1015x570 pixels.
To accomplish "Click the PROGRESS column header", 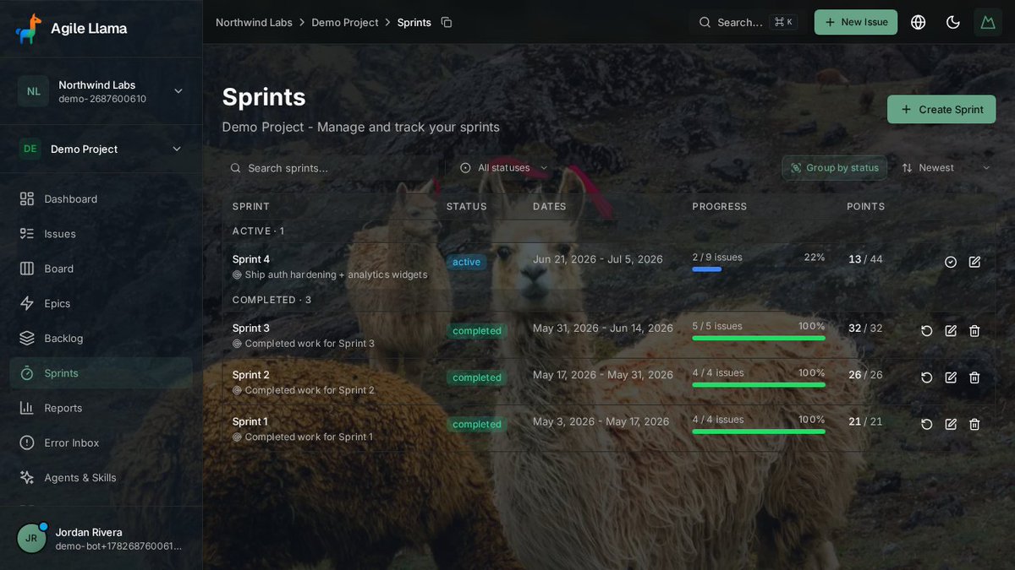I will (x=720, y=206).
